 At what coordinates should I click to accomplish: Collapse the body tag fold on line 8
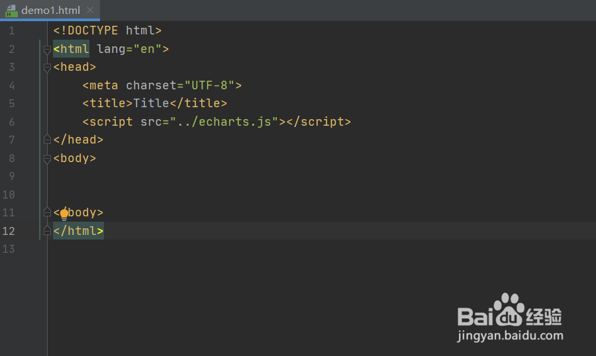(x=47, y=158)
